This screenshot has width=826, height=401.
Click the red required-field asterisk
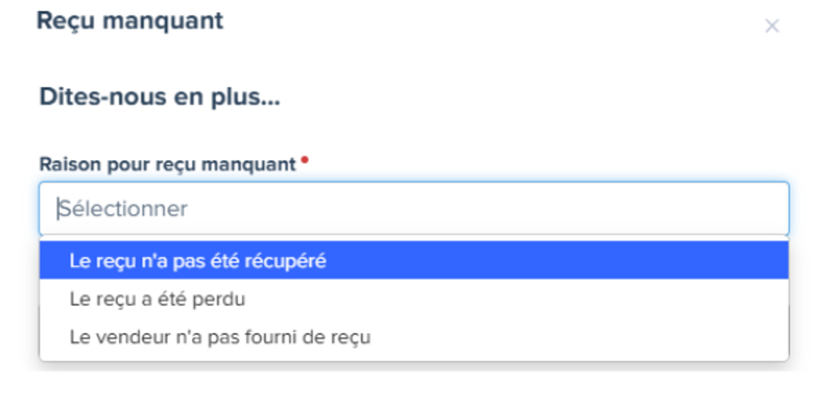click(305, 160)
